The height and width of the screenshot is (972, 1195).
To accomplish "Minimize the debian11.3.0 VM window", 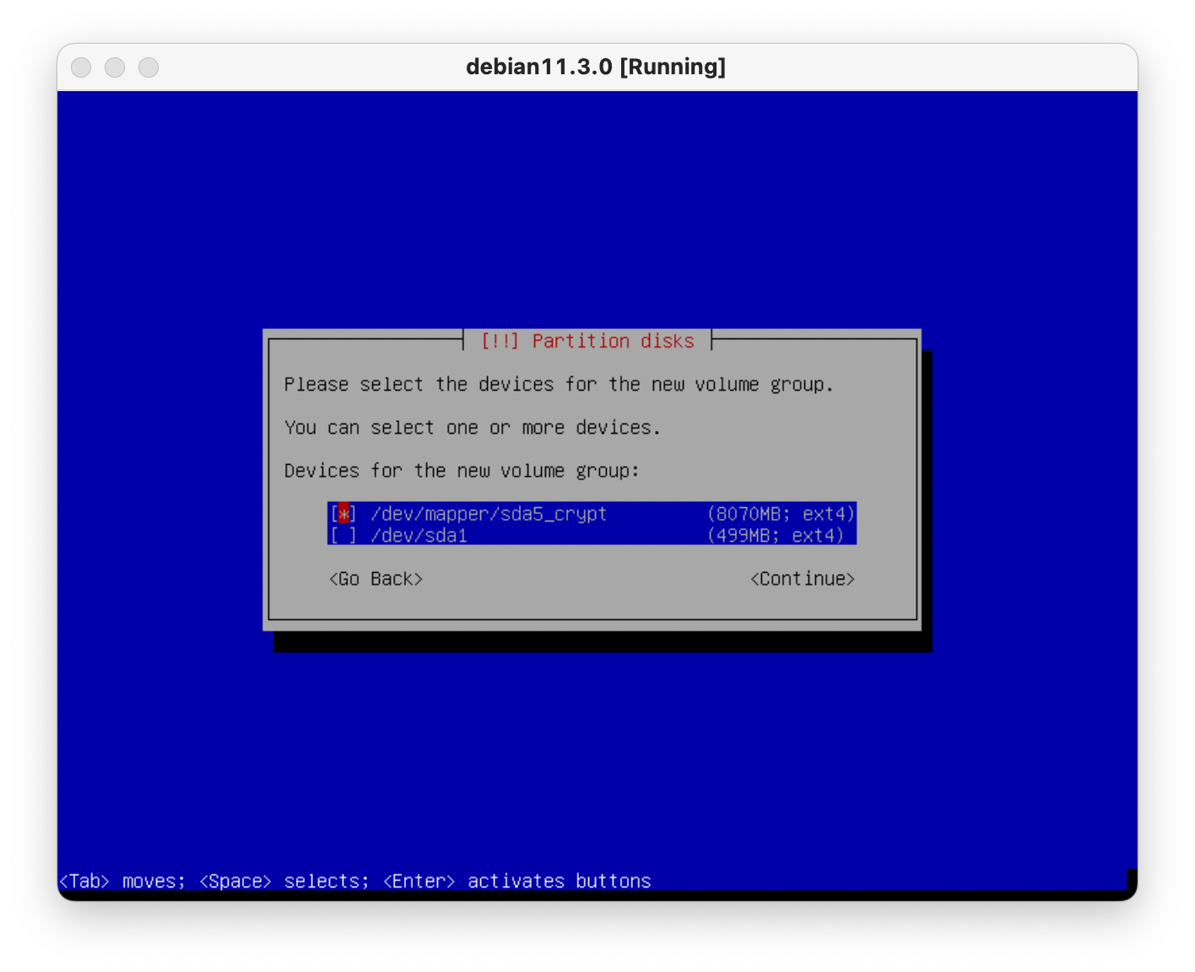I will pos(115,67).
